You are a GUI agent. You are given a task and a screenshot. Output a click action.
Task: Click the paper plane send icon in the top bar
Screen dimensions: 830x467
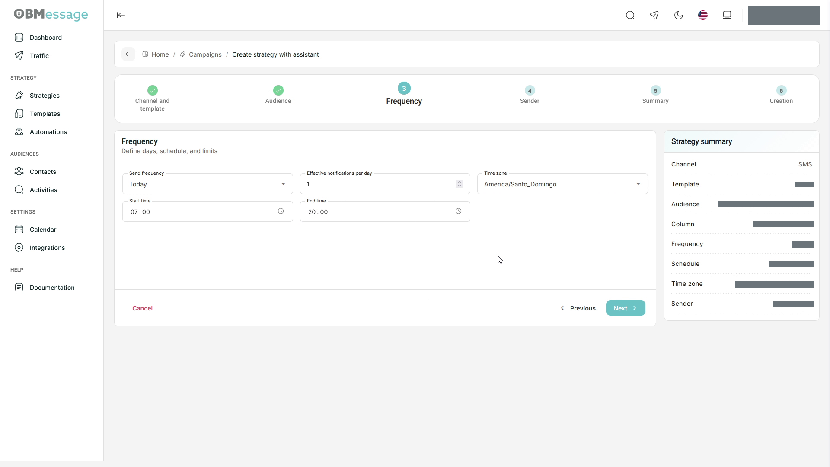[654, 16]
